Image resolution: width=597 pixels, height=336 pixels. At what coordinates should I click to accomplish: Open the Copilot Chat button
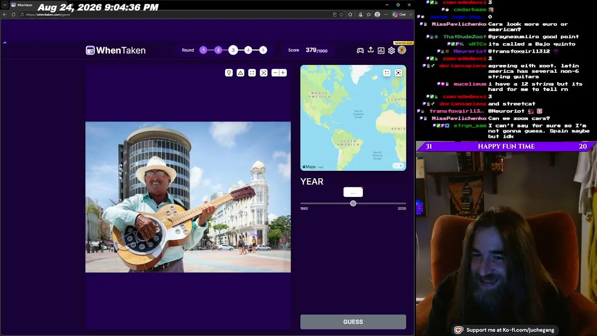[399, 14]
